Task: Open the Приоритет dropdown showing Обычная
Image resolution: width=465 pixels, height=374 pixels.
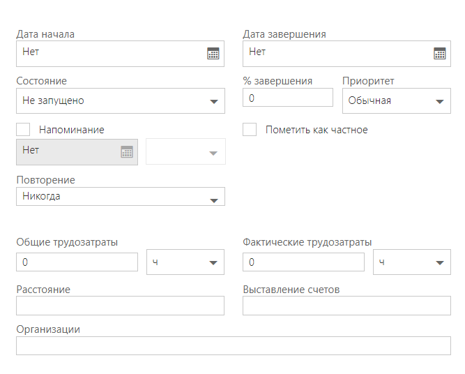Action: click(x=397, y=100)
